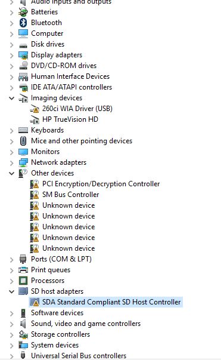This screenshot has height=360, width=221.
Task: Click the Bluetooth category icon
Action: (23, 23)
